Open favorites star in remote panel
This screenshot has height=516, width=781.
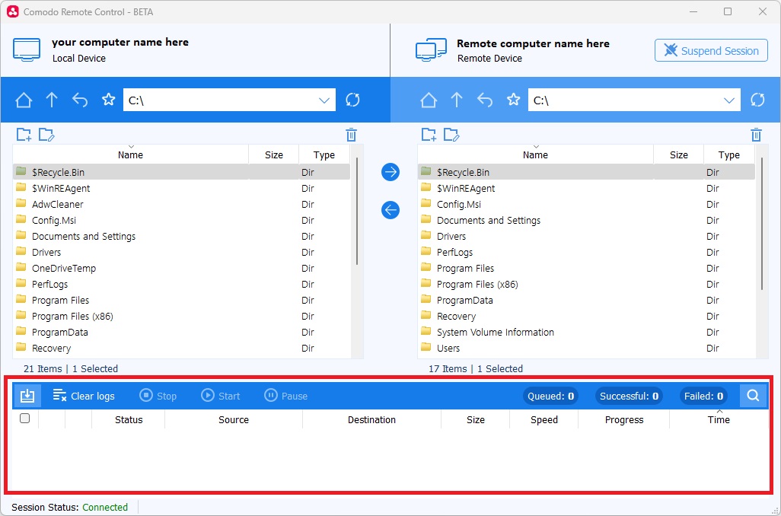coord(514,100)
